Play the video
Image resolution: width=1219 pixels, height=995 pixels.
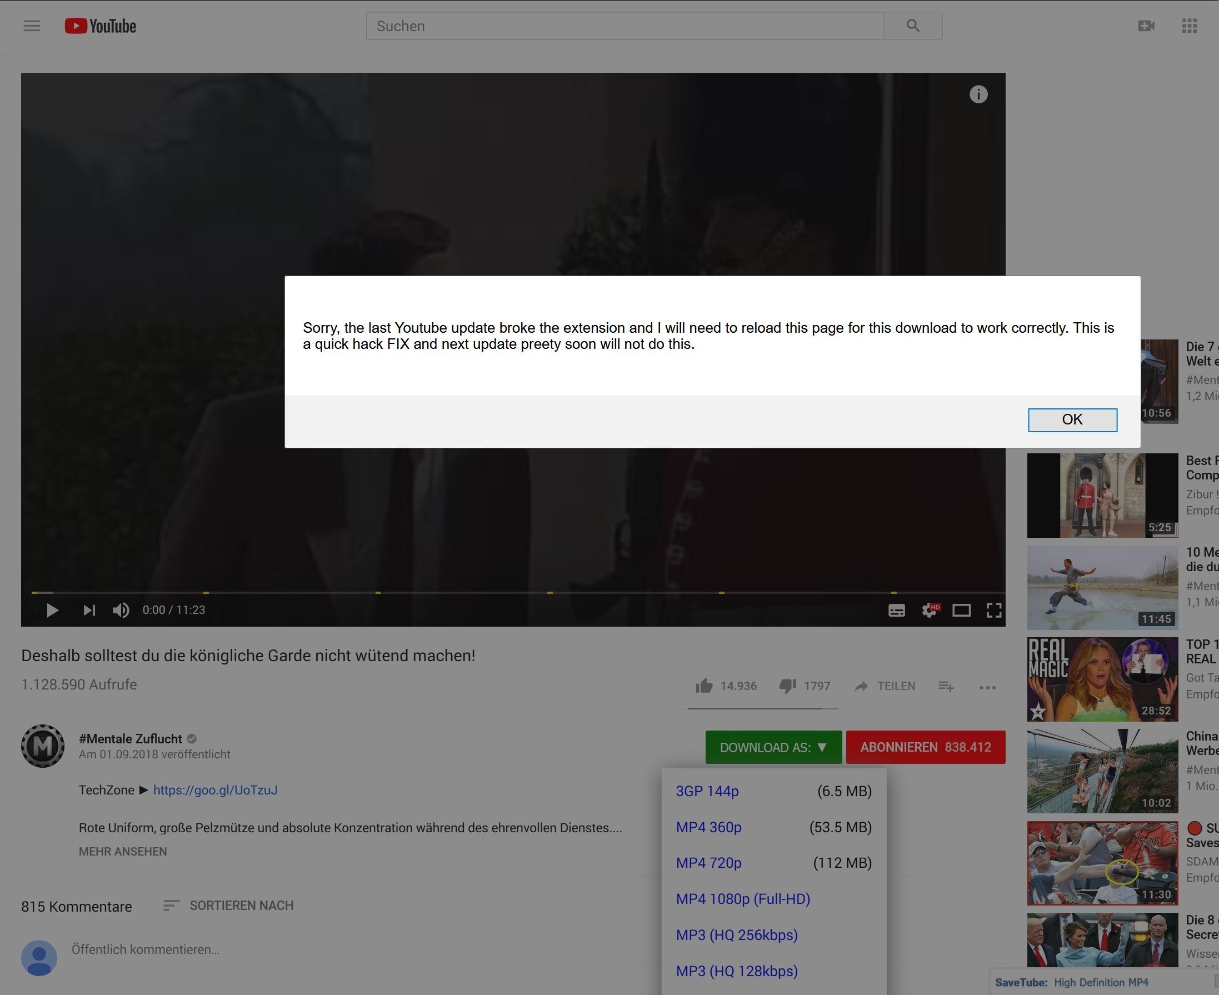click(52, 610)
